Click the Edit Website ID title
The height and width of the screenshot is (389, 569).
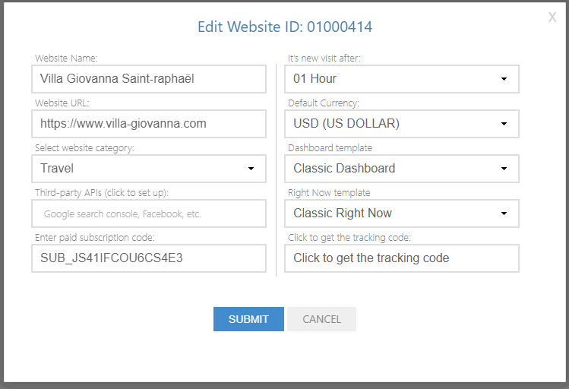[x=285, y=27]
